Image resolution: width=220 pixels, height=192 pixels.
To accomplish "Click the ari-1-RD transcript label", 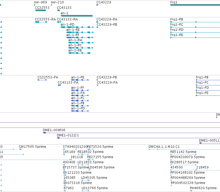I will (67, 24).
